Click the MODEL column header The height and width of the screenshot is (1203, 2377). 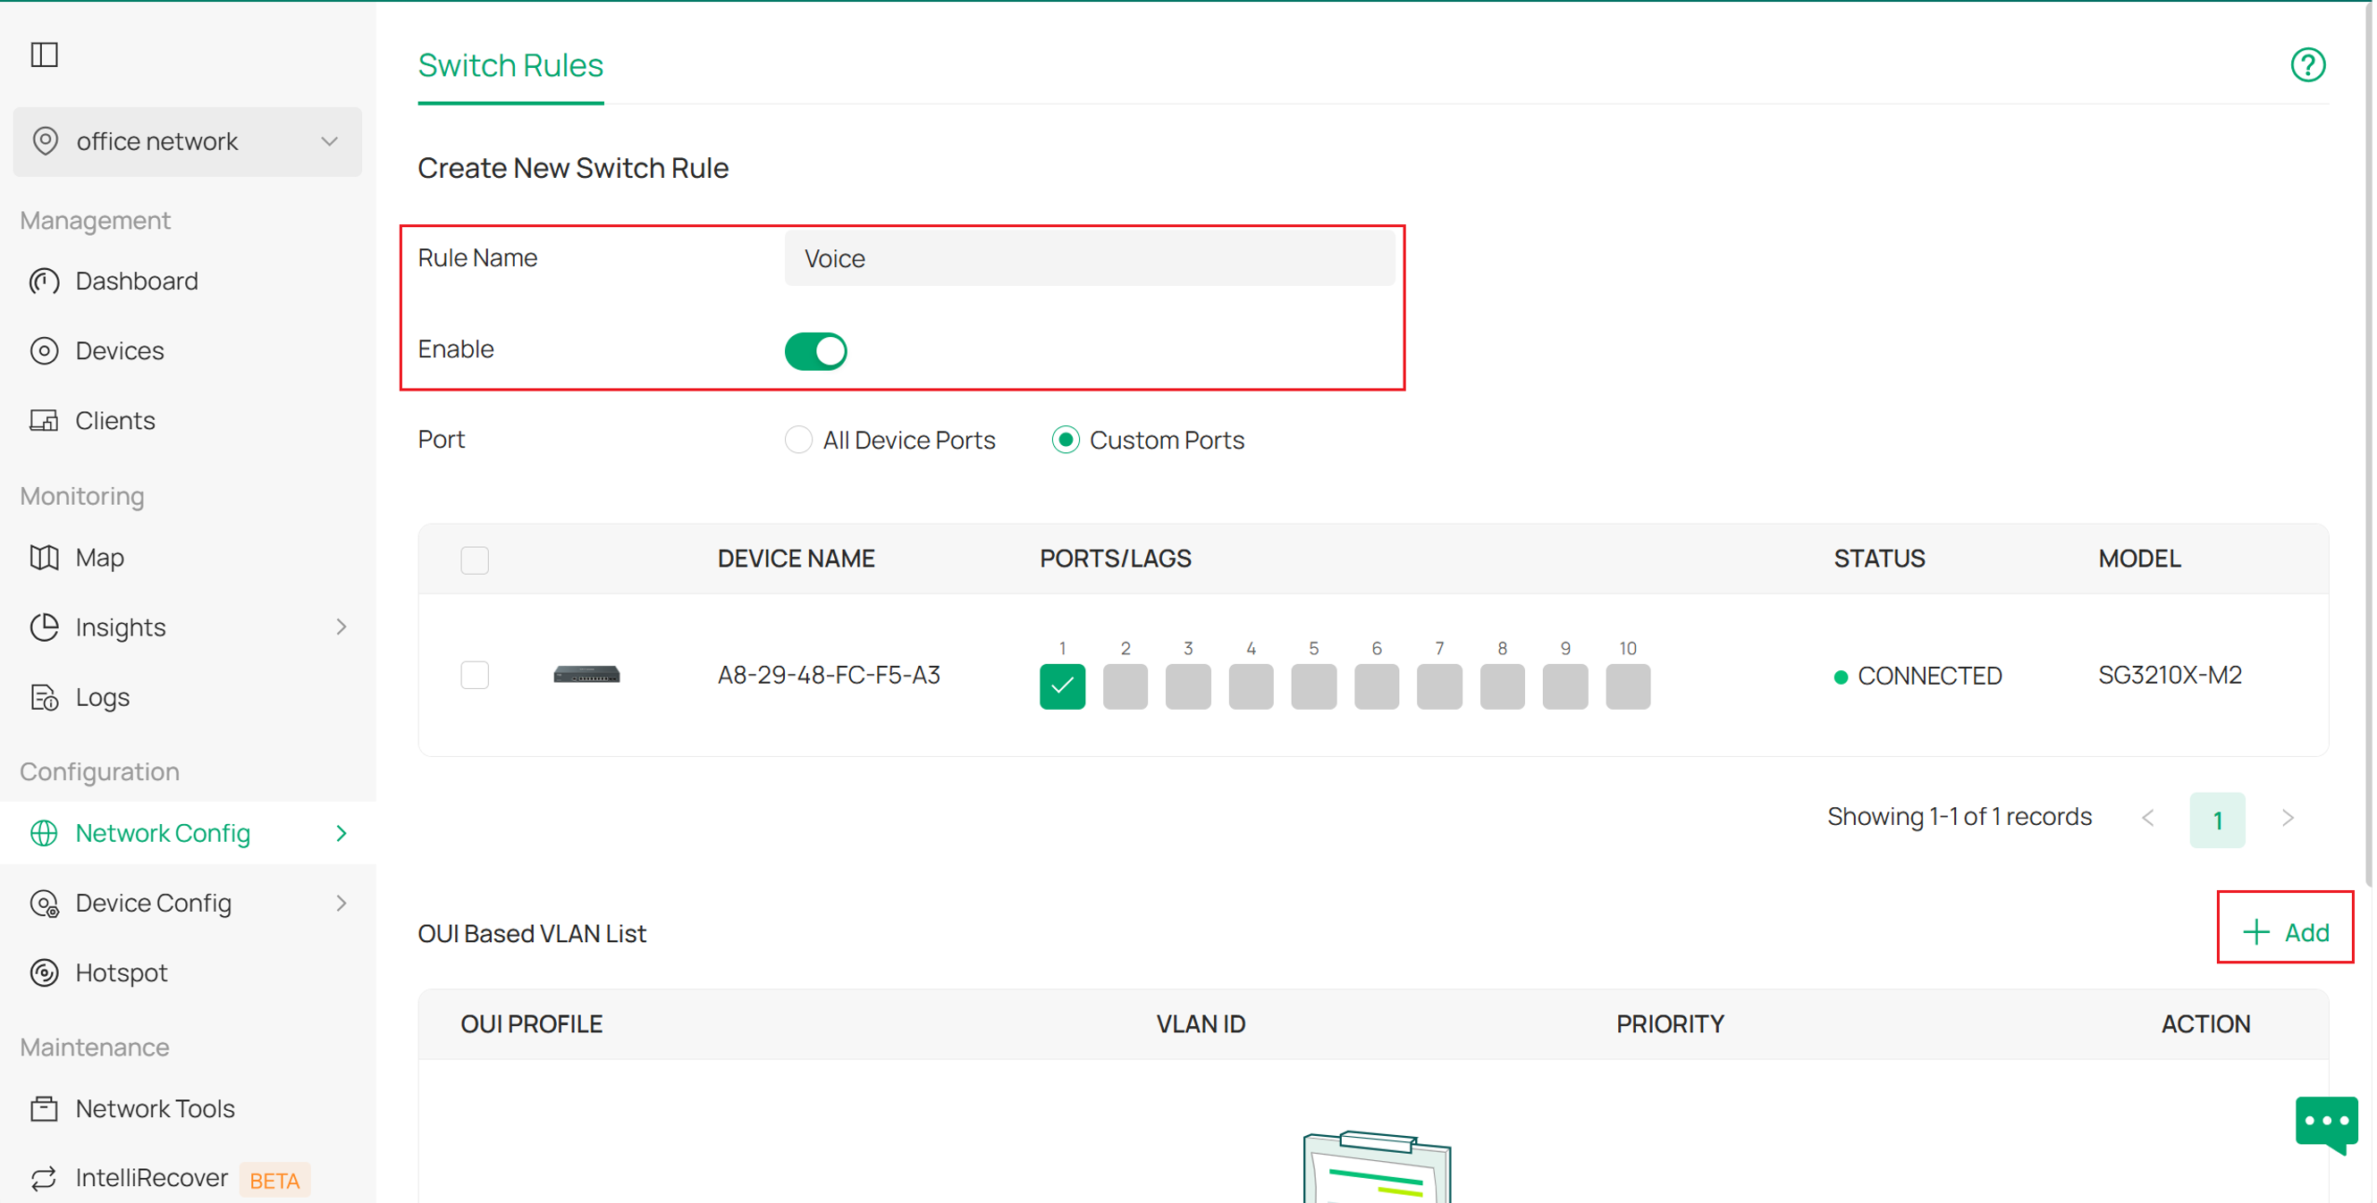tap(2140, 559)
